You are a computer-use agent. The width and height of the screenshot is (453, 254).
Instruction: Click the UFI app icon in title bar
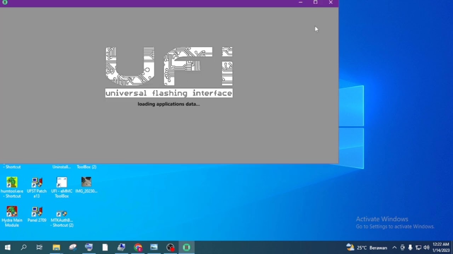(x=5, y=2)
